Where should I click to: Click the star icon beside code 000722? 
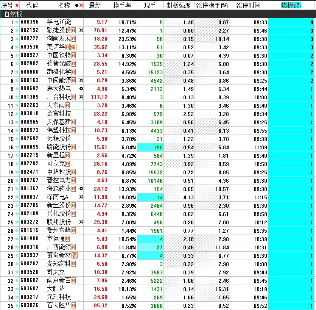click(x=17, y=39)
